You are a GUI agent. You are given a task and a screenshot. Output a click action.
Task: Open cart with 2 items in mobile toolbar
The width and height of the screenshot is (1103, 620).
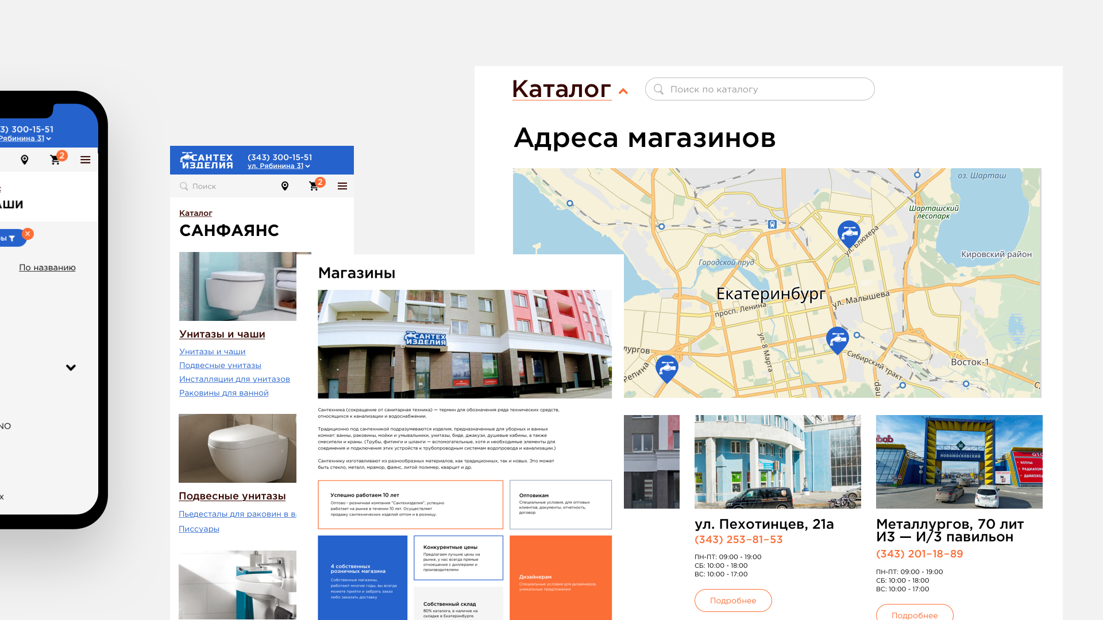point(314,186)
